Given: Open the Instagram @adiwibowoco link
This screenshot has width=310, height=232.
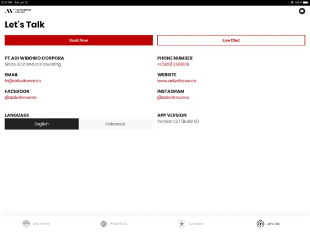Looking at the screenshot, I should (x=173, y=98).
